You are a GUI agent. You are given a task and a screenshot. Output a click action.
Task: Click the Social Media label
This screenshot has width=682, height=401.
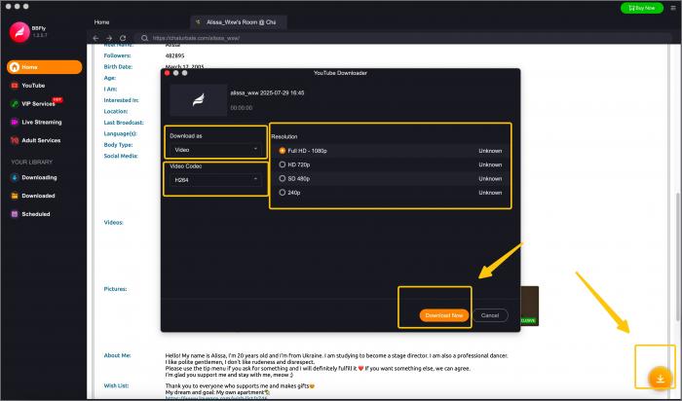[121, 156]
